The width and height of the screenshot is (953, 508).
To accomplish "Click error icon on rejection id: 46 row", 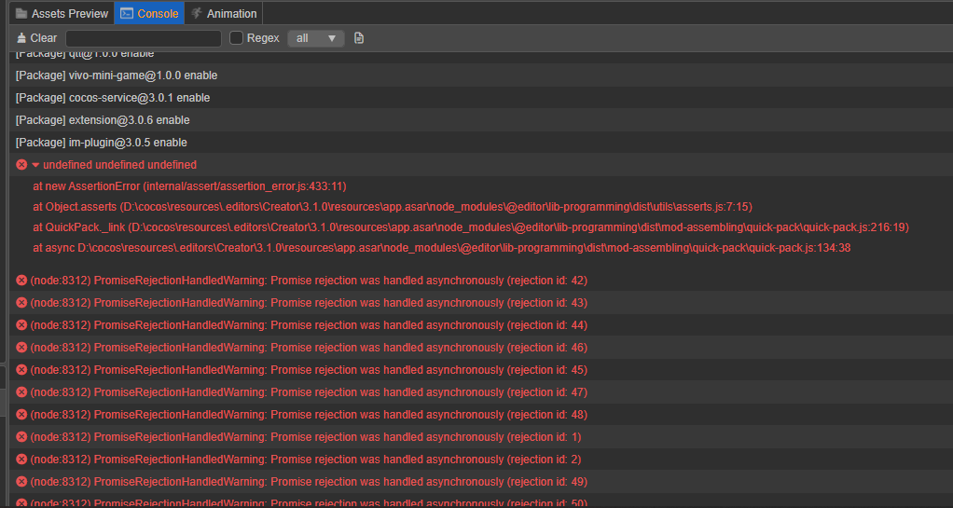I will 21,348.
